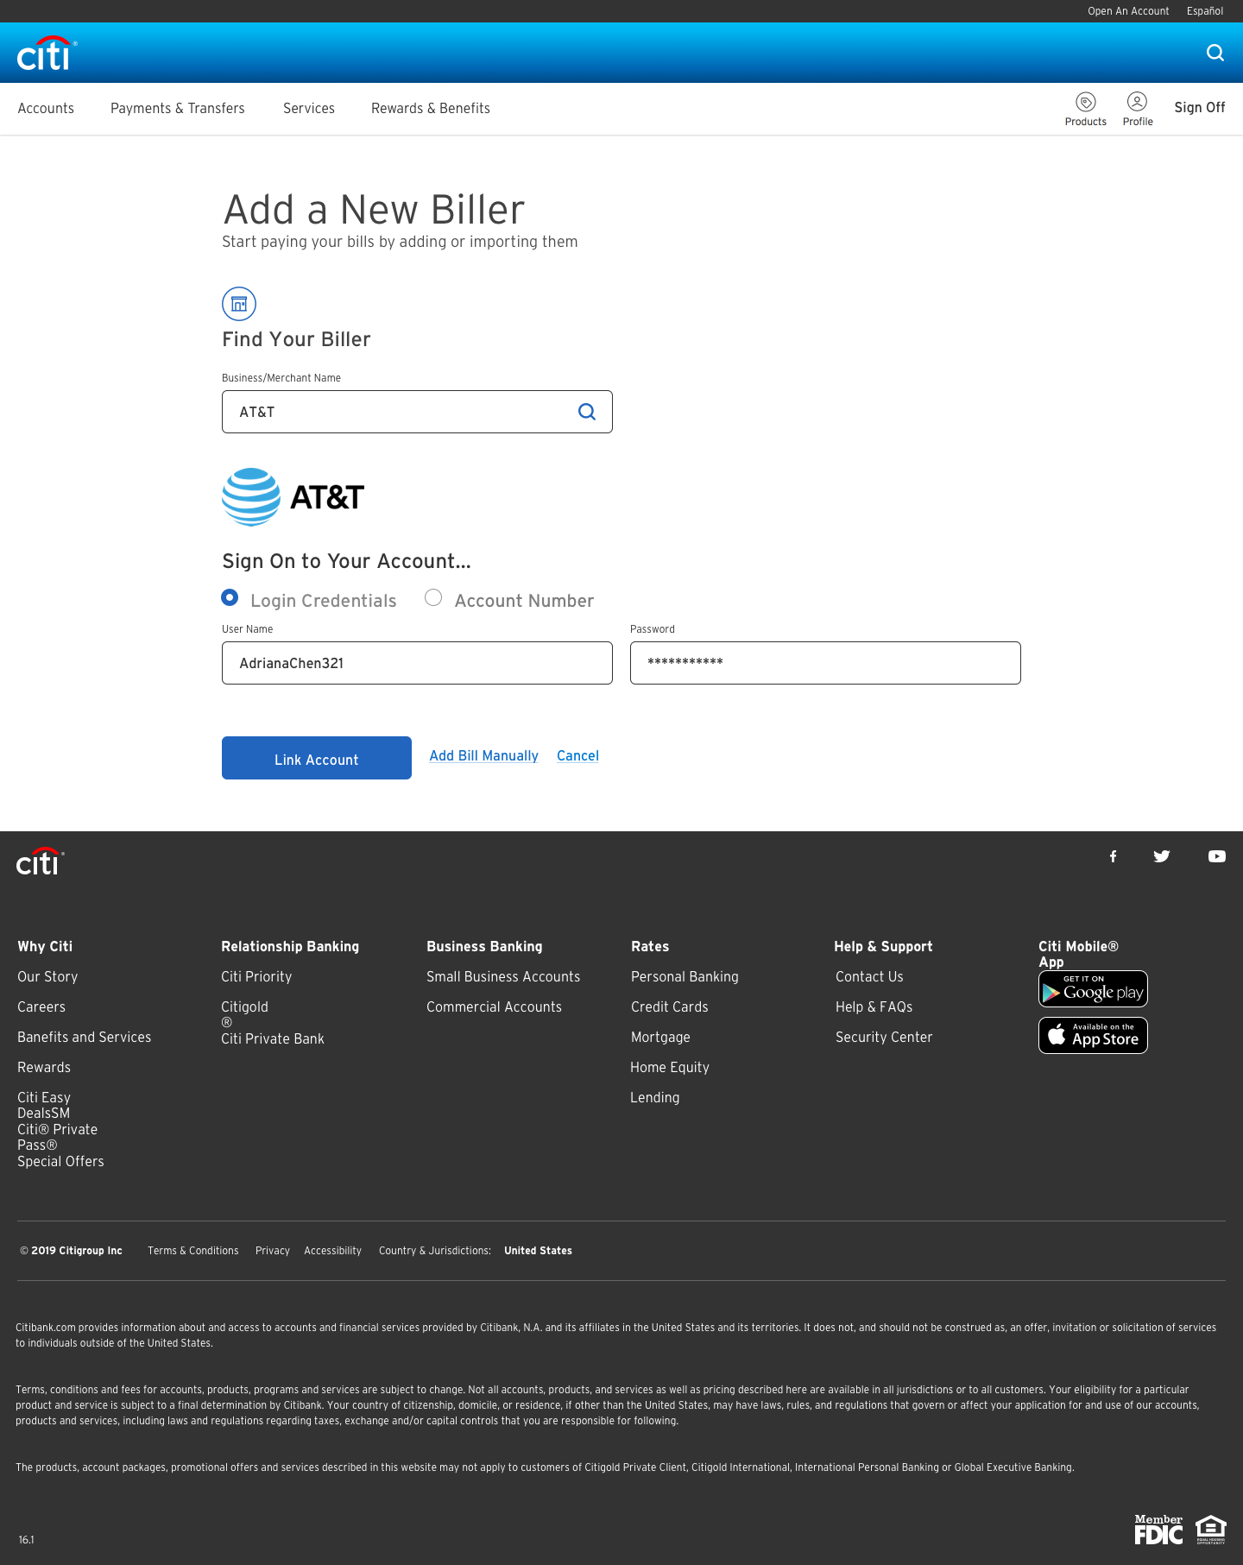This screenshot has width=1243, height=1565.
Task: Click United States jurisdiction link
Action: (538, 1251)
